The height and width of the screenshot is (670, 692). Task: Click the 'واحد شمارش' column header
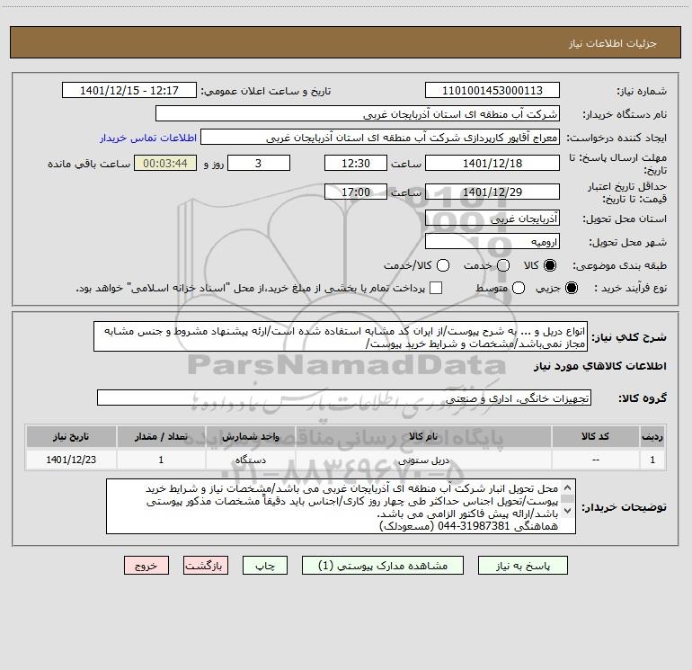250,436
